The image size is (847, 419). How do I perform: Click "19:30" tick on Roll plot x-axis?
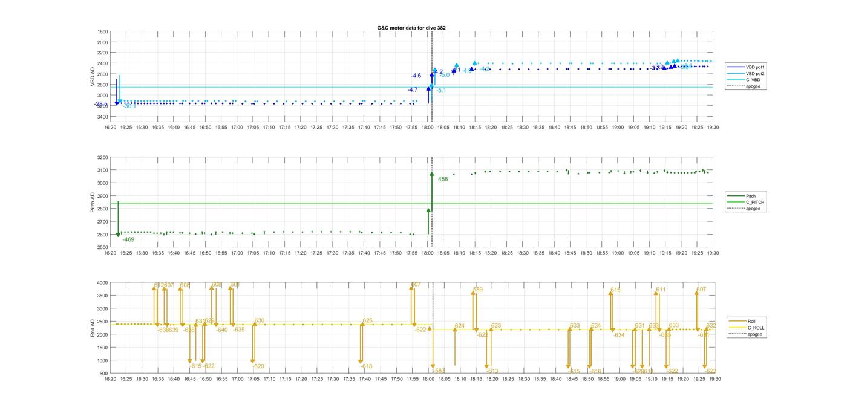coord(715,379)
